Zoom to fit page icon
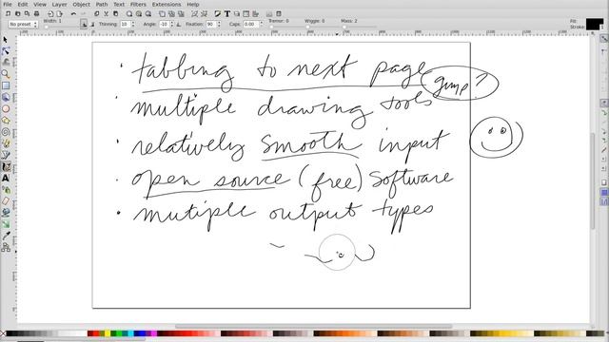The width and height of the screenshot is (609, 342). point(148,13)
